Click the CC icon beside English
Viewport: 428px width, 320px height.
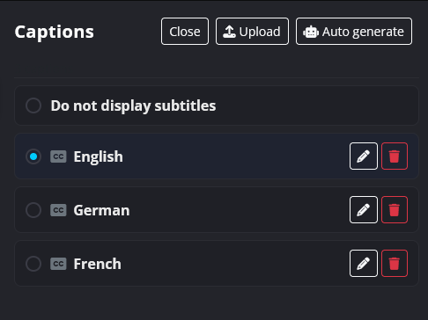coord(58,156)
